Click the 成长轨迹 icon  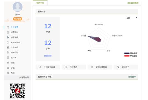pos(8,52)
